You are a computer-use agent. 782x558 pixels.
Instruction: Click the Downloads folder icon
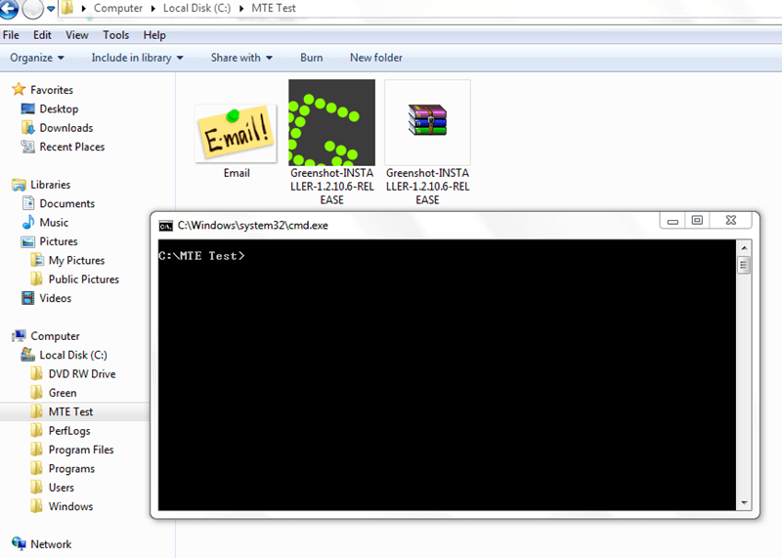pos(28,128)
